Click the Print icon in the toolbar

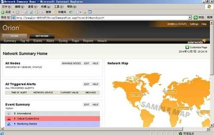pos(85,12)
